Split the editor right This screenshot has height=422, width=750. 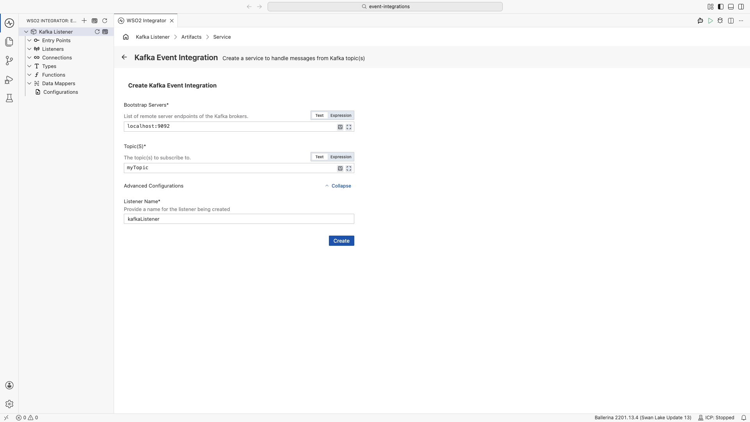coord(731,21)
